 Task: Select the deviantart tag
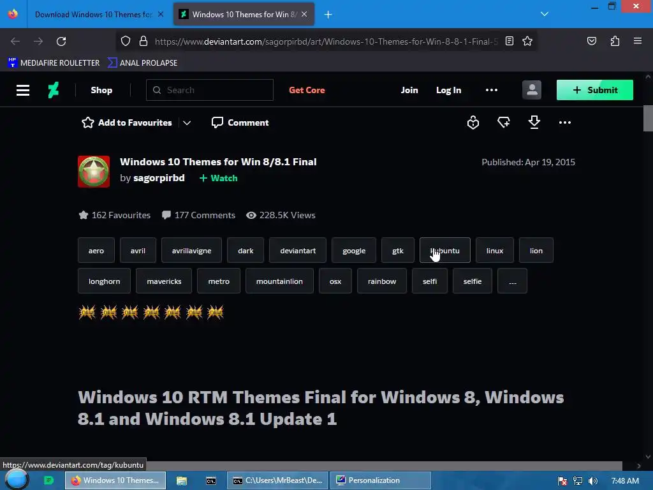click(298, 250)
